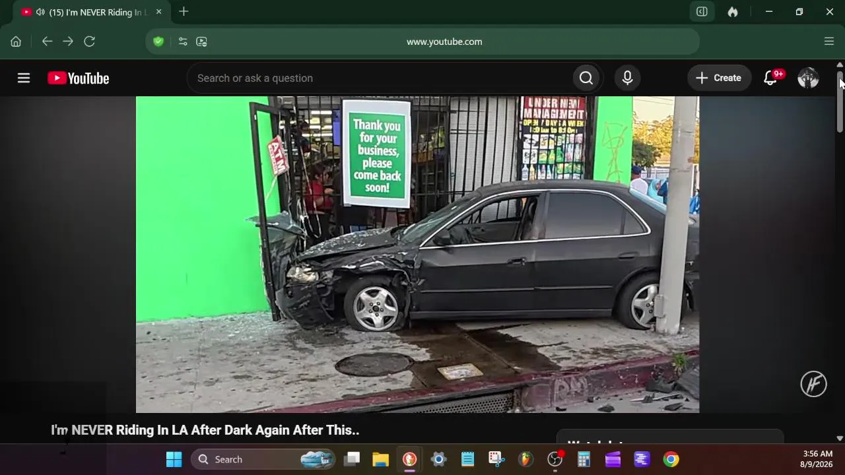Click the page vertical scrollbar thumb

[840, 102]
